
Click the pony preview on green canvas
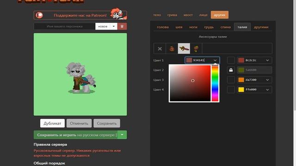(81, 77)
